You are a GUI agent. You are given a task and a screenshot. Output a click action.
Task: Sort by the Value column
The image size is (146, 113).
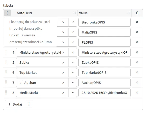128,13
